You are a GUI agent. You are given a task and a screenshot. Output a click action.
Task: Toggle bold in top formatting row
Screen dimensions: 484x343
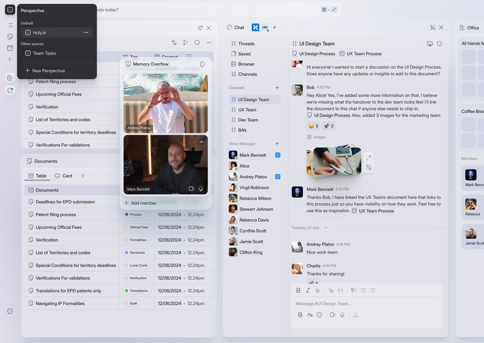click(x=298, y=290)
